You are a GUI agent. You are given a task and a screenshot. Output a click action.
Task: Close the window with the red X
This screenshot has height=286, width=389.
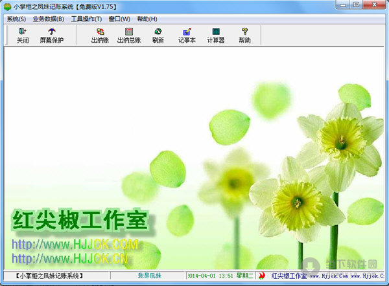click(375, 5)
